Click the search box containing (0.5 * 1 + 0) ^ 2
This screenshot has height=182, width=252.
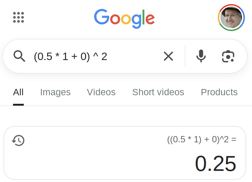tap(93, 56)
